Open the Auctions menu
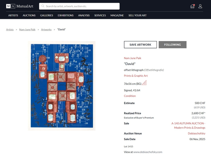 coord(29,15)
